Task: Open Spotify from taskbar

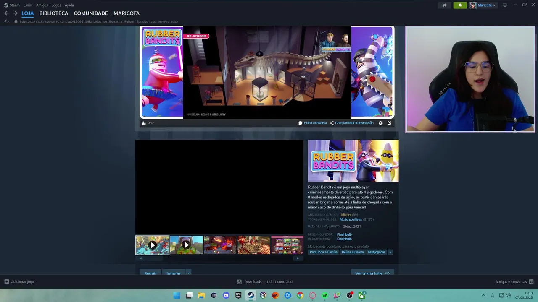Action: [x=324, y=295]
